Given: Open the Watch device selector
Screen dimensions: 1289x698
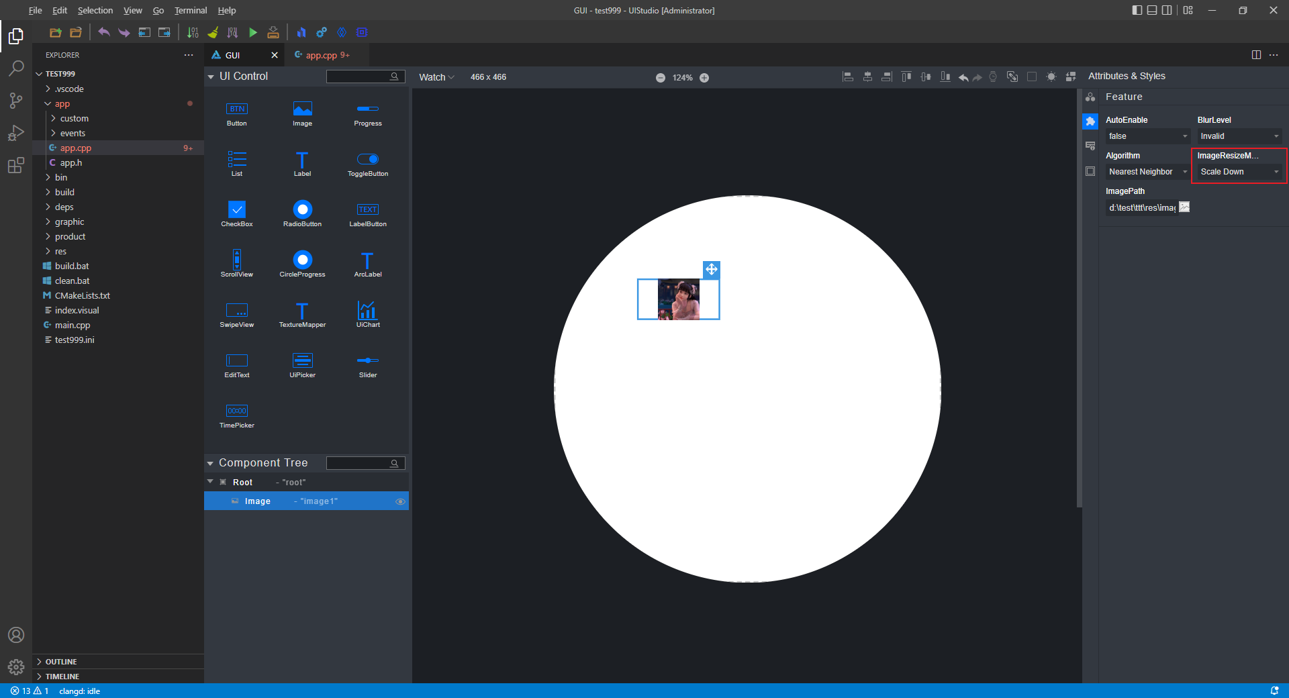Looking at the screenshot, I should (436, 77).
